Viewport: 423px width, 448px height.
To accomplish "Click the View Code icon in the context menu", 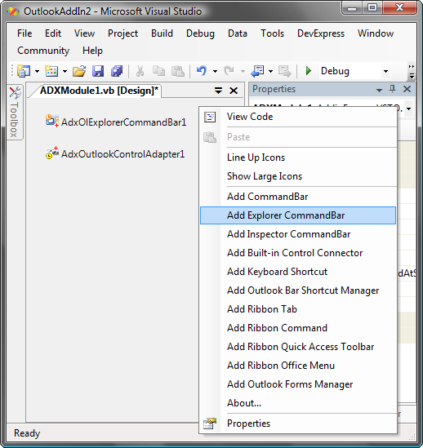I will tap(210, 117).
